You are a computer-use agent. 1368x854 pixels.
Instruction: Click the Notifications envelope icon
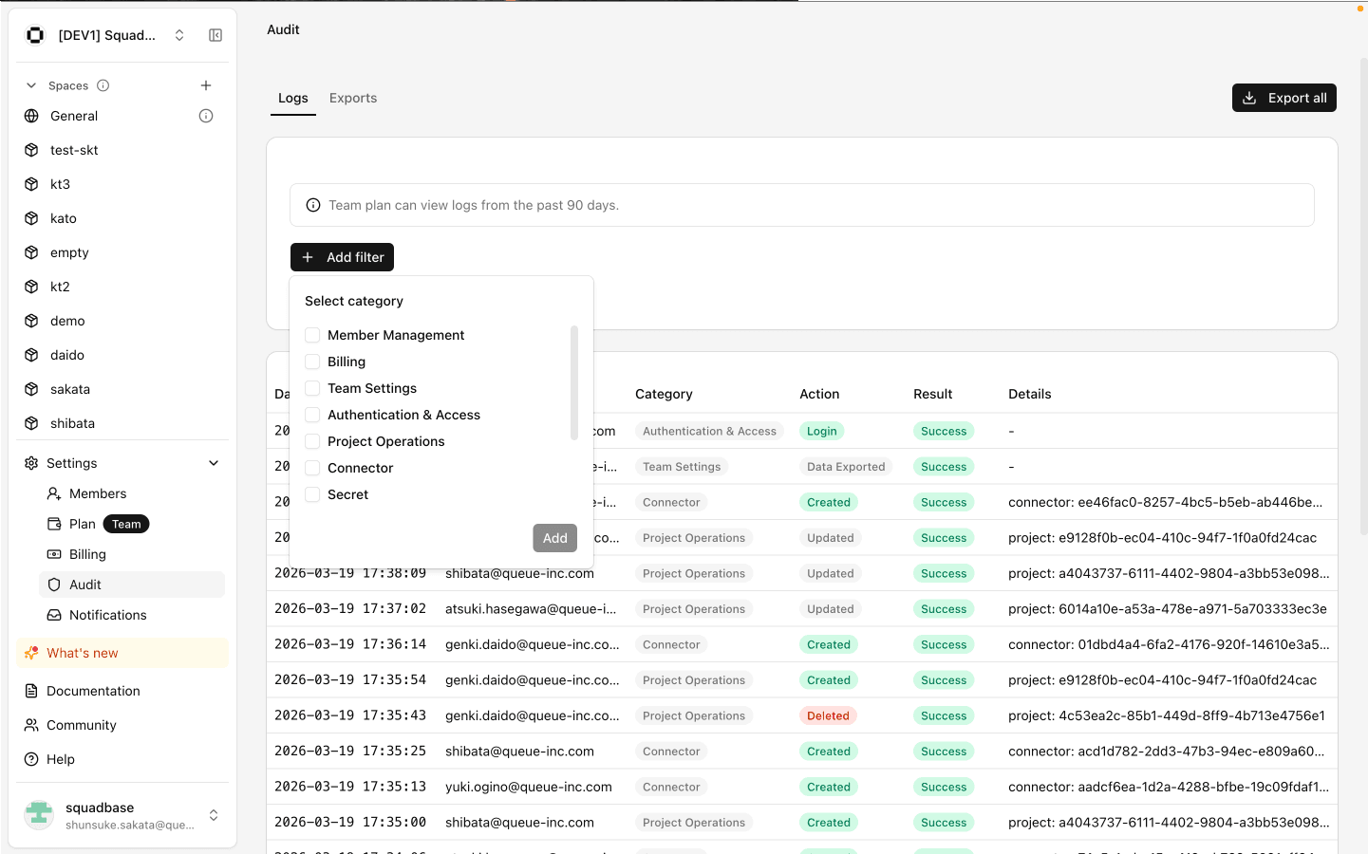point(54,615)
